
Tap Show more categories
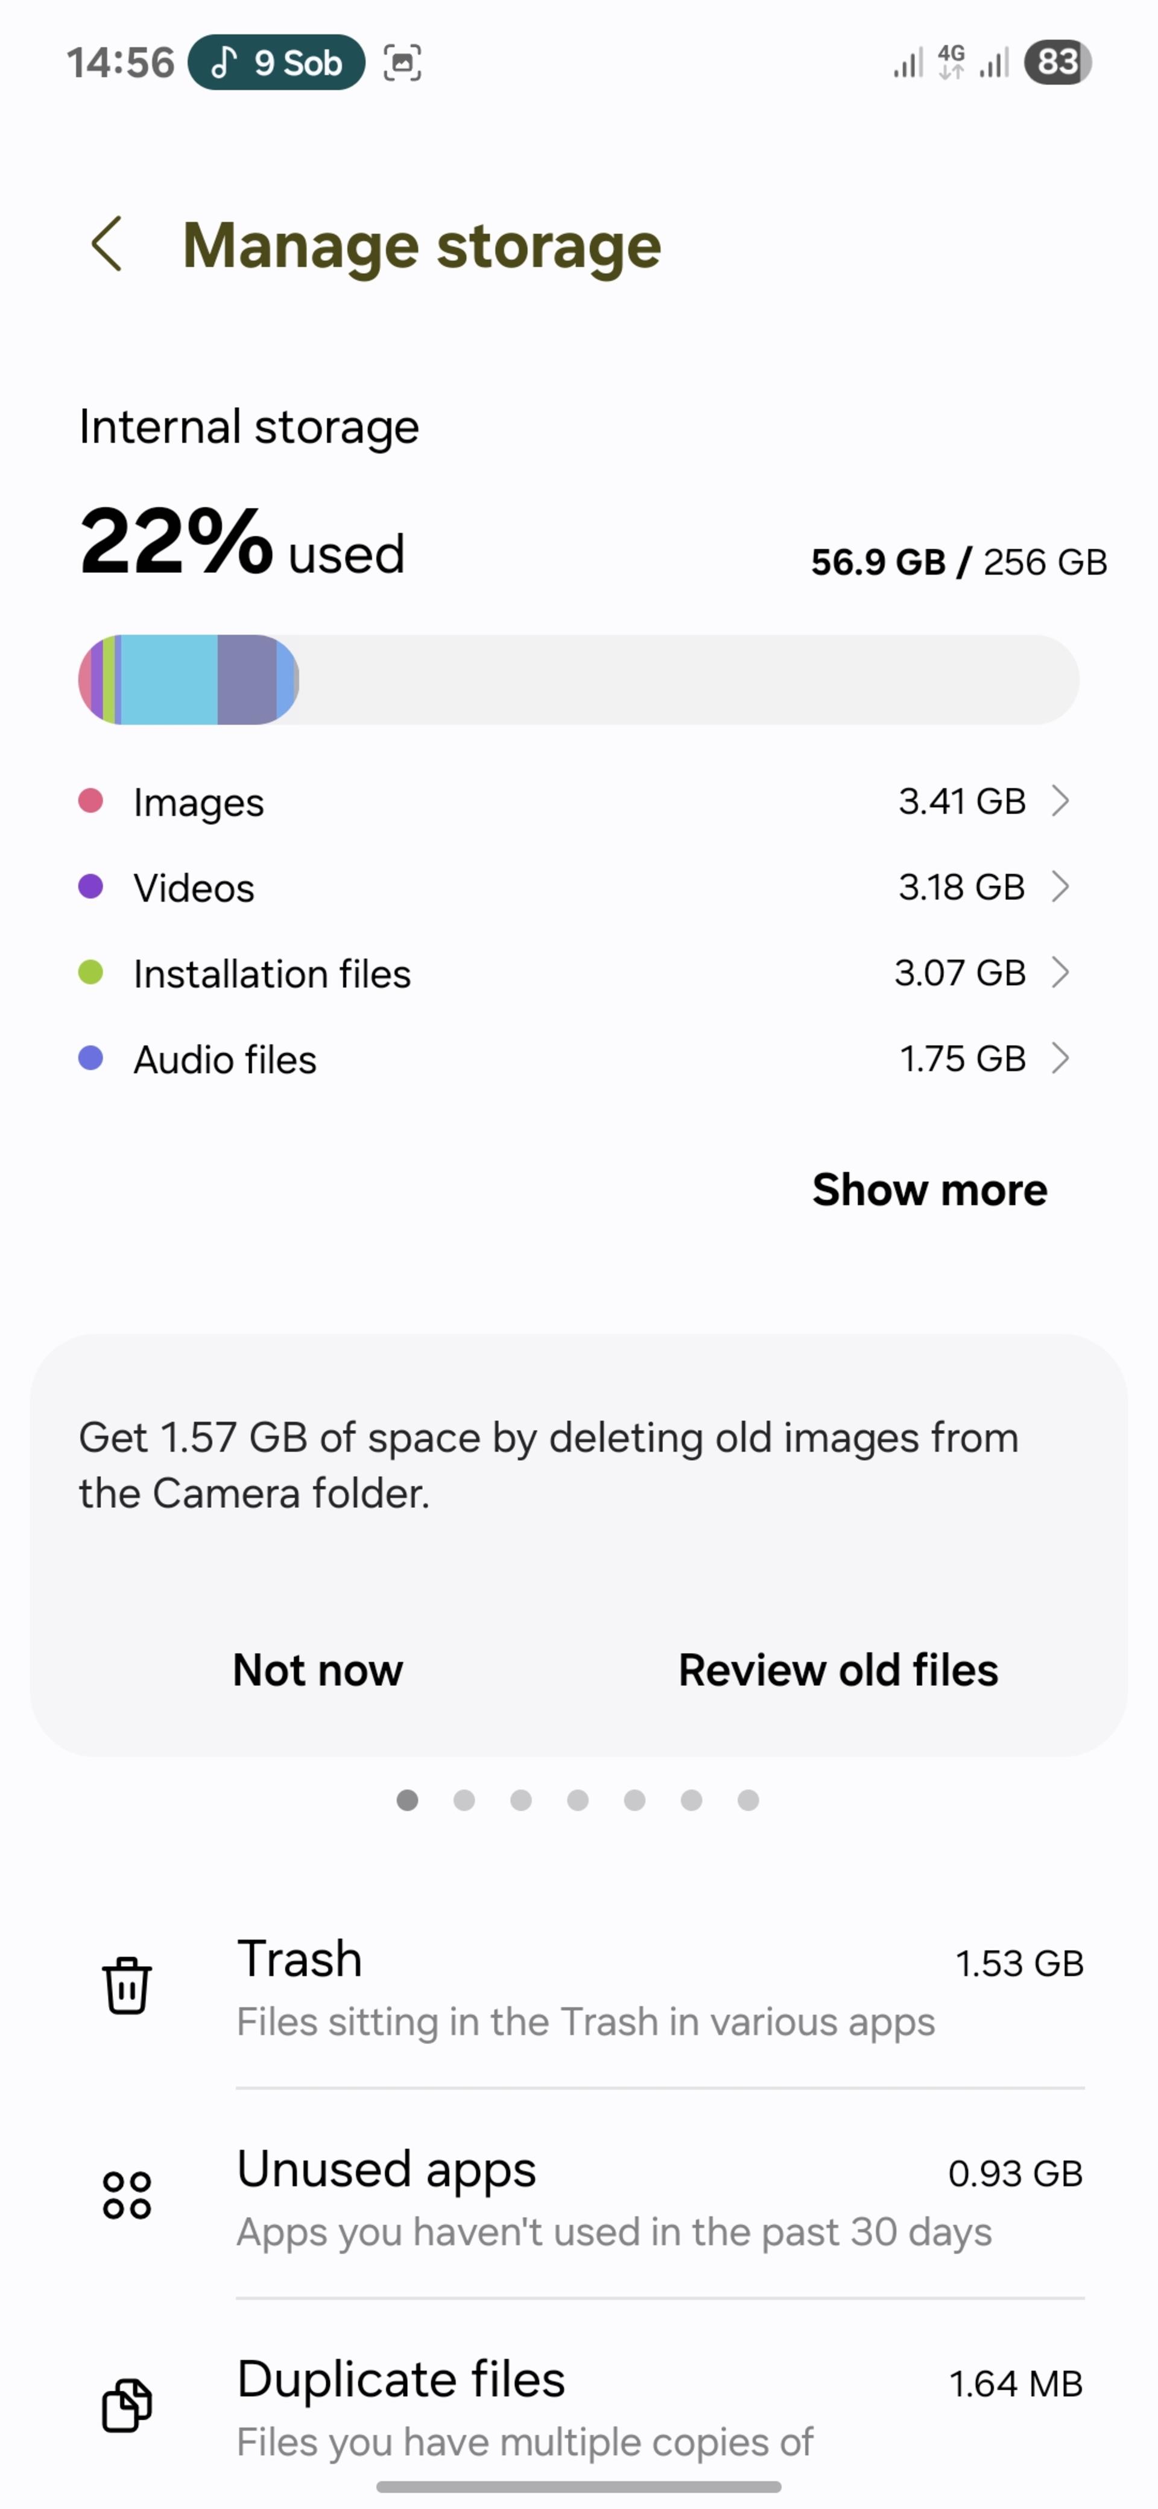pos(929,1189)
